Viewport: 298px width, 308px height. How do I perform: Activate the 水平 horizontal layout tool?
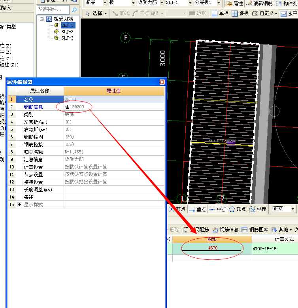pyautogui.click(x=289, y=13)
